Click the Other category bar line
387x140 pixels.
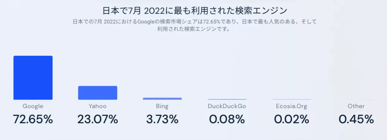356,99
